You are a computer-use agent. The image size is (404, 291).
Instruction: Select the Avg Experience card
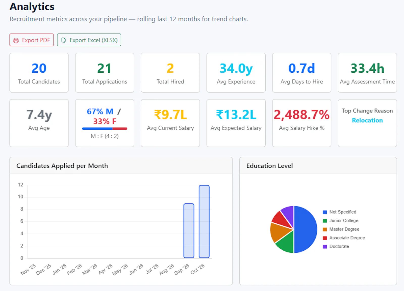pos(236,73)
